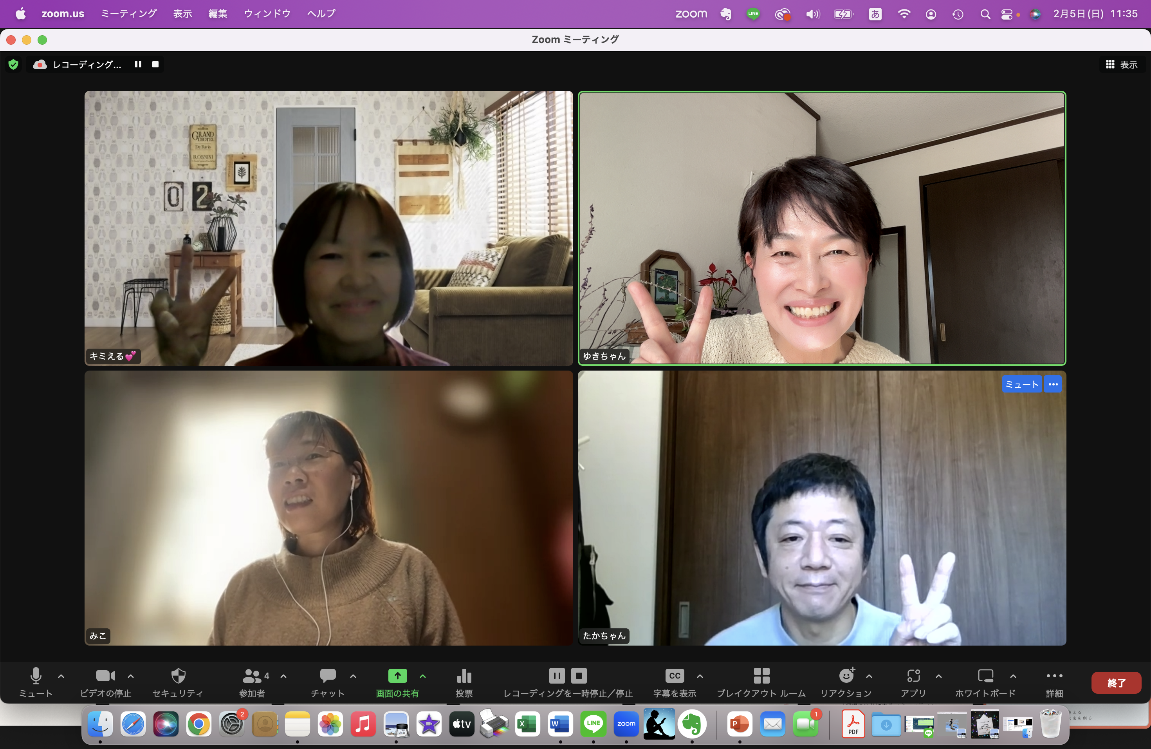The width and height of the screenshot is (1151, 749).
Task: Click the Share Screen green icon
Action: point(397,675)
